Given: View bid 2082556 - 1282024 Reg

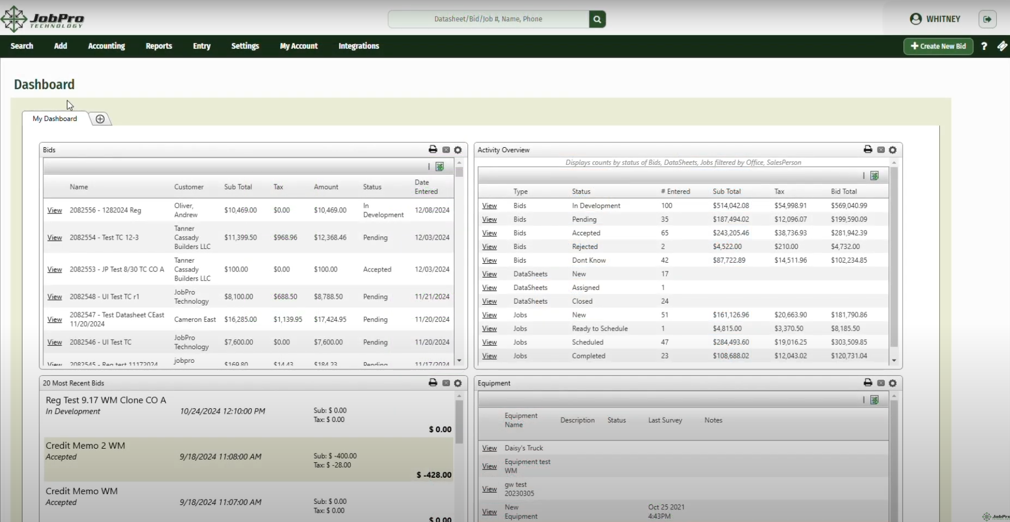Looking at the screenshot, I should click(x=54, y=210).
